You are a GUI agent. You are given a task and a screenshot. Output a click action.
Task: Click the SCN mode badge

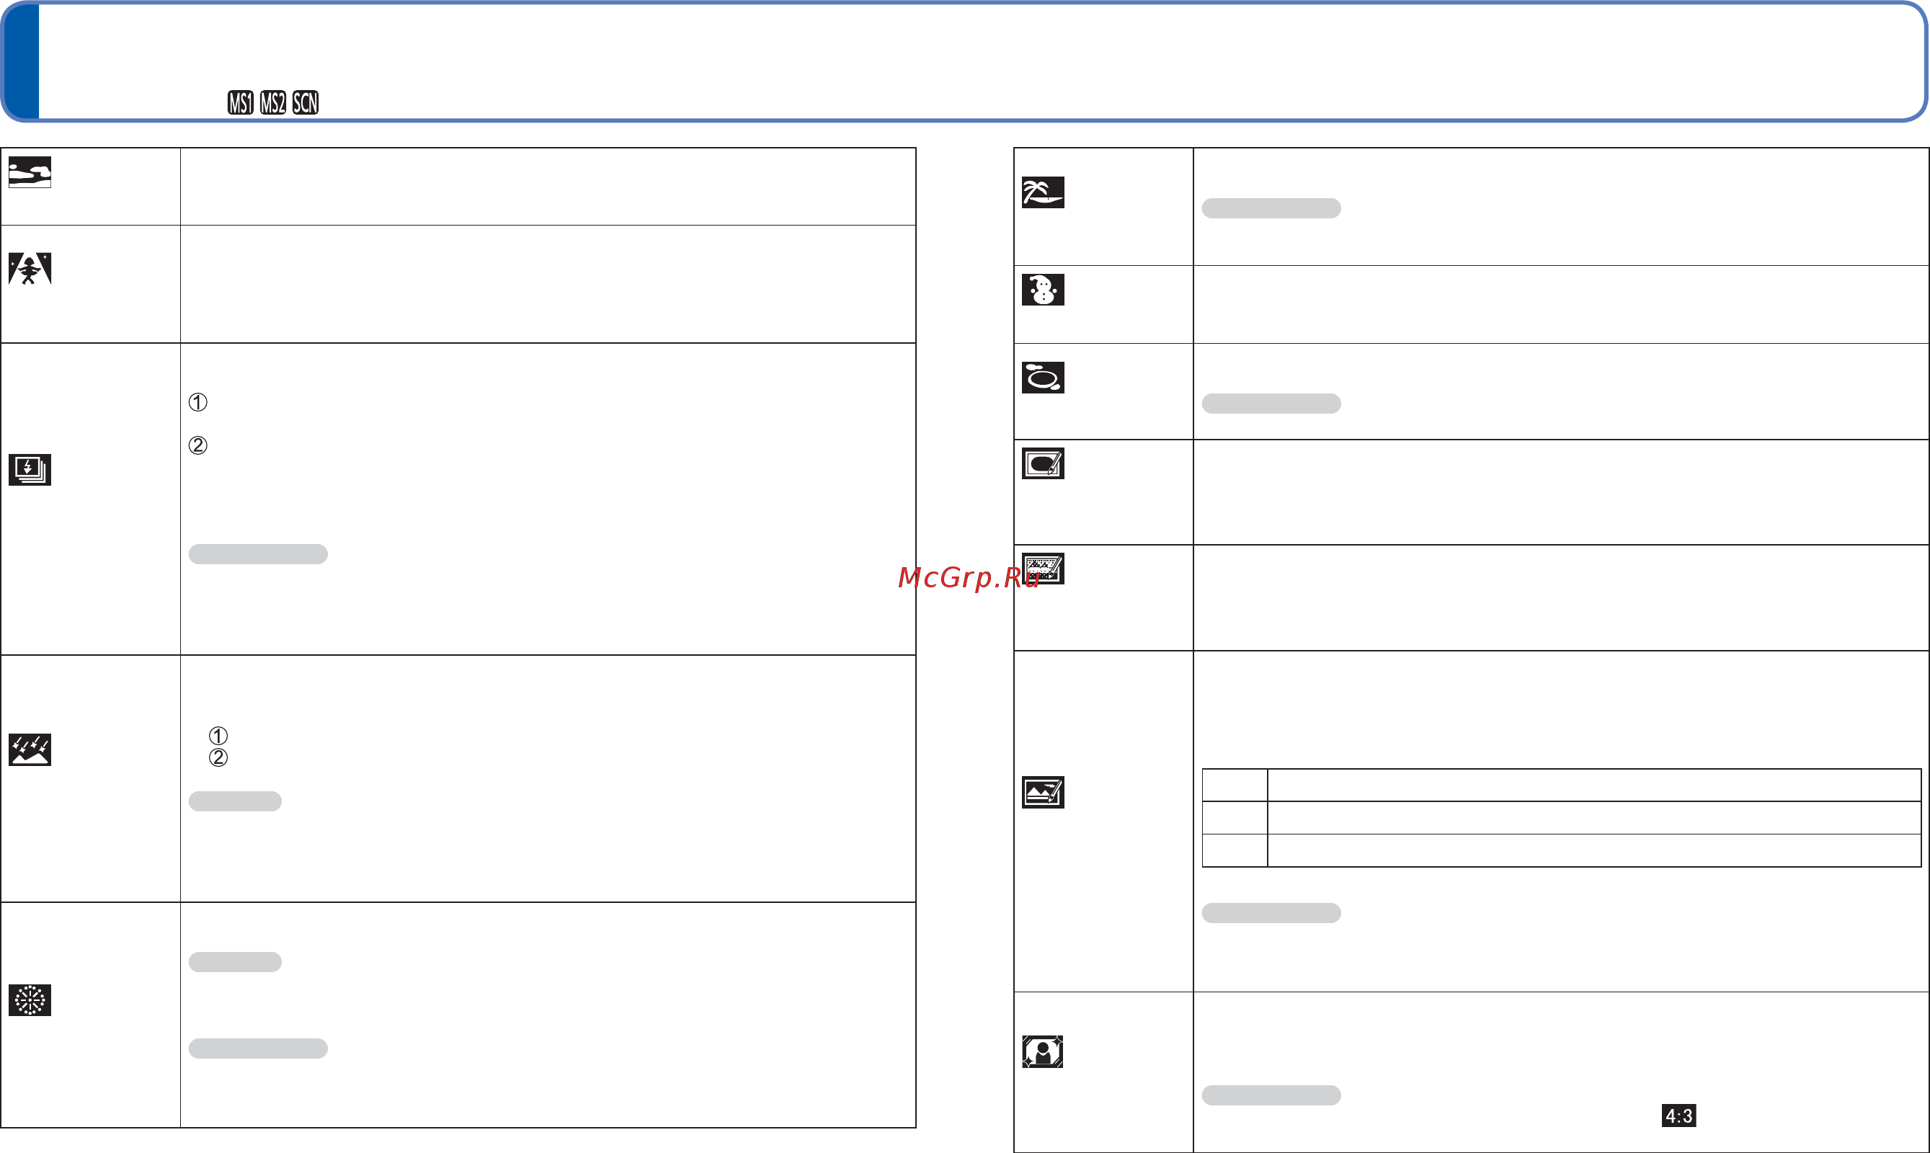pyautogui.click(x=306, y=102)
